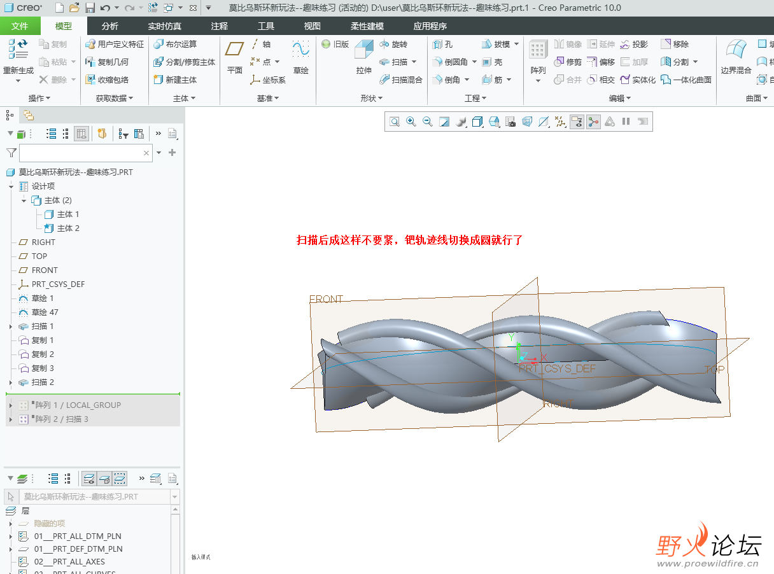Image resolution: width=774 pixels, height=574 pixels.
Task: Click Refit zoom icon in graphics toolbar
Action: click(x=395, y=122)
